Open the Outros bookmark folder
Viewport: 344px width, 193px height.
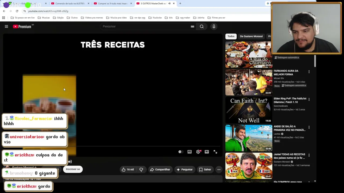coord(72,18)
